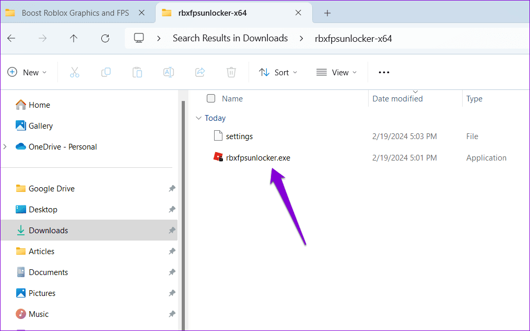
Task: Go to Search Results in Downloads breadcrumb
Action: (230, 38)
